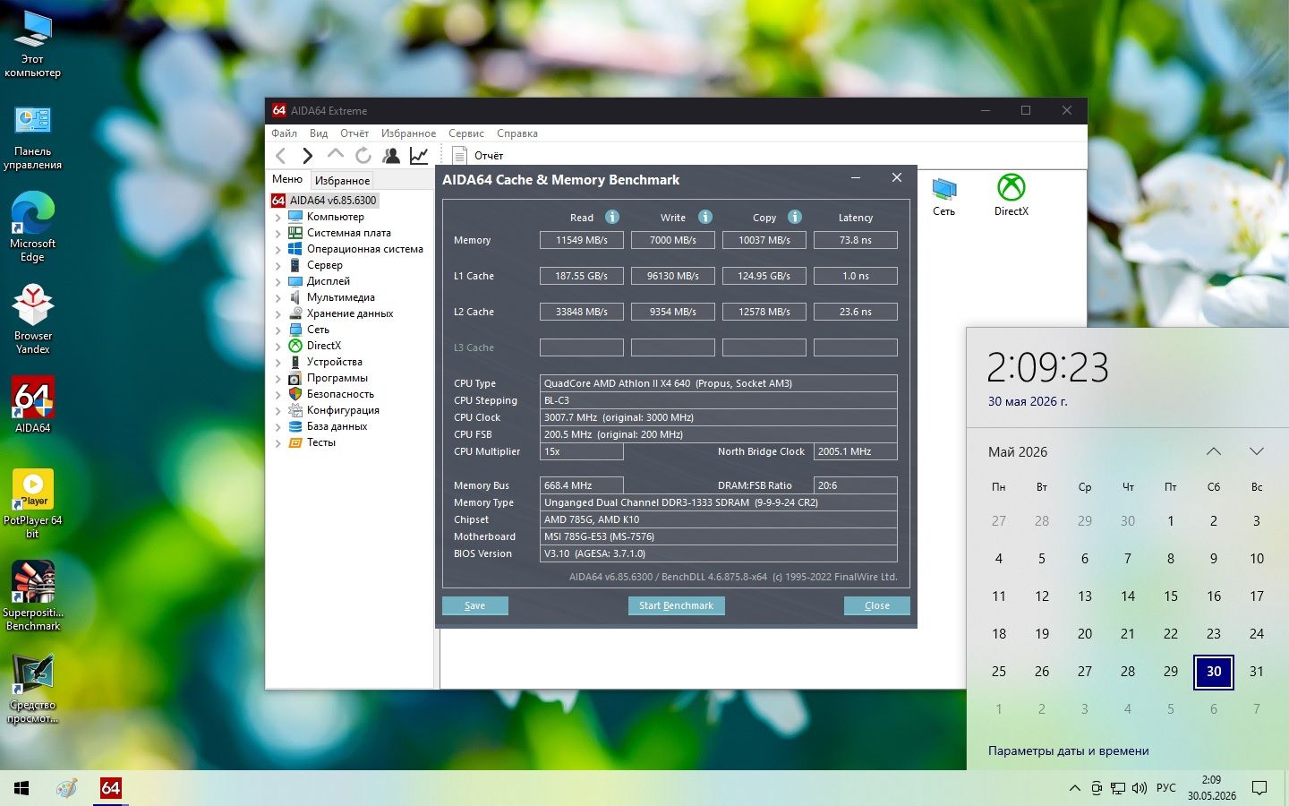
Task: Click the Memory Read value 11549 MB/s
Action: click(582, 240)
